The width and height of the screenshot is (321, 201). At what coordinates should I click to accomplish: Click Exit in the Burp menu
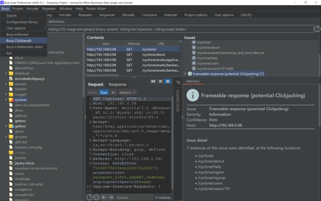[24, 53]
